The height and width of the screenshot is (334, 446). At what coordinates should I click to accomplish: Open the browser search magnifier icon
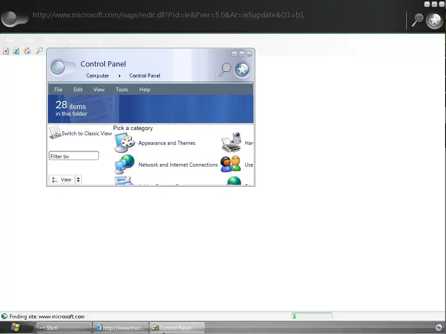(418, 20)
